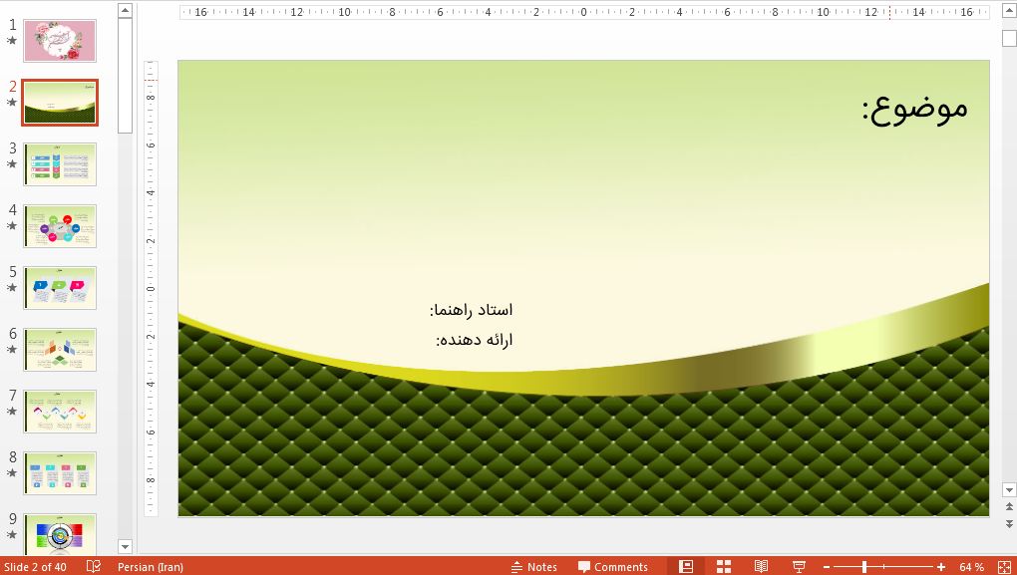Click the spell check icon
Image resolution: width=1017 pixels, height=575 pixels.
[94, 566]
